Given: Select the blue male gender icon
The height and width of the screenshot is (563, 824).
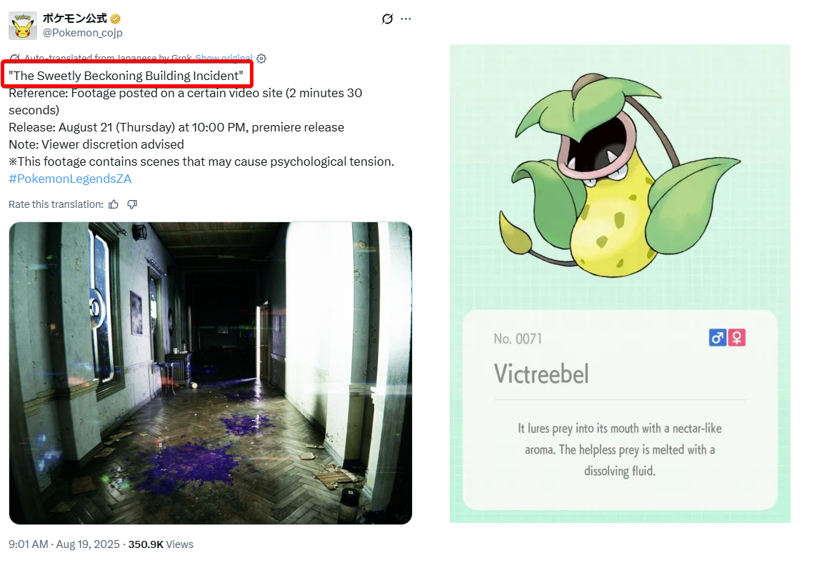Looking at the screenshot, I should [x=718, y=337].
